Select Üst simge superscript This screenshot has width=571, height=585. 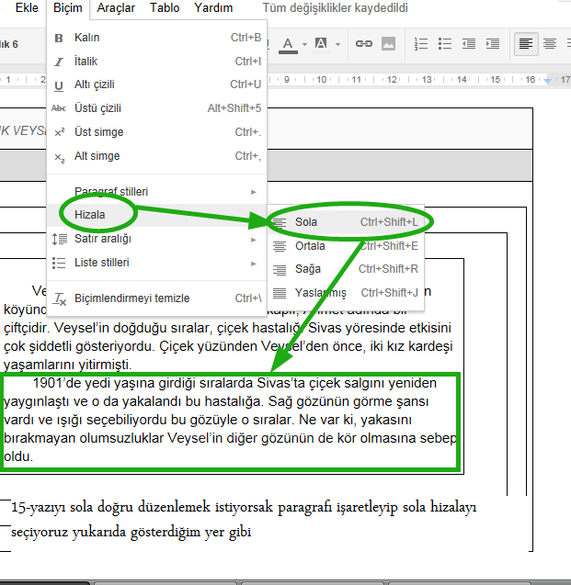[x=157, y=132]
